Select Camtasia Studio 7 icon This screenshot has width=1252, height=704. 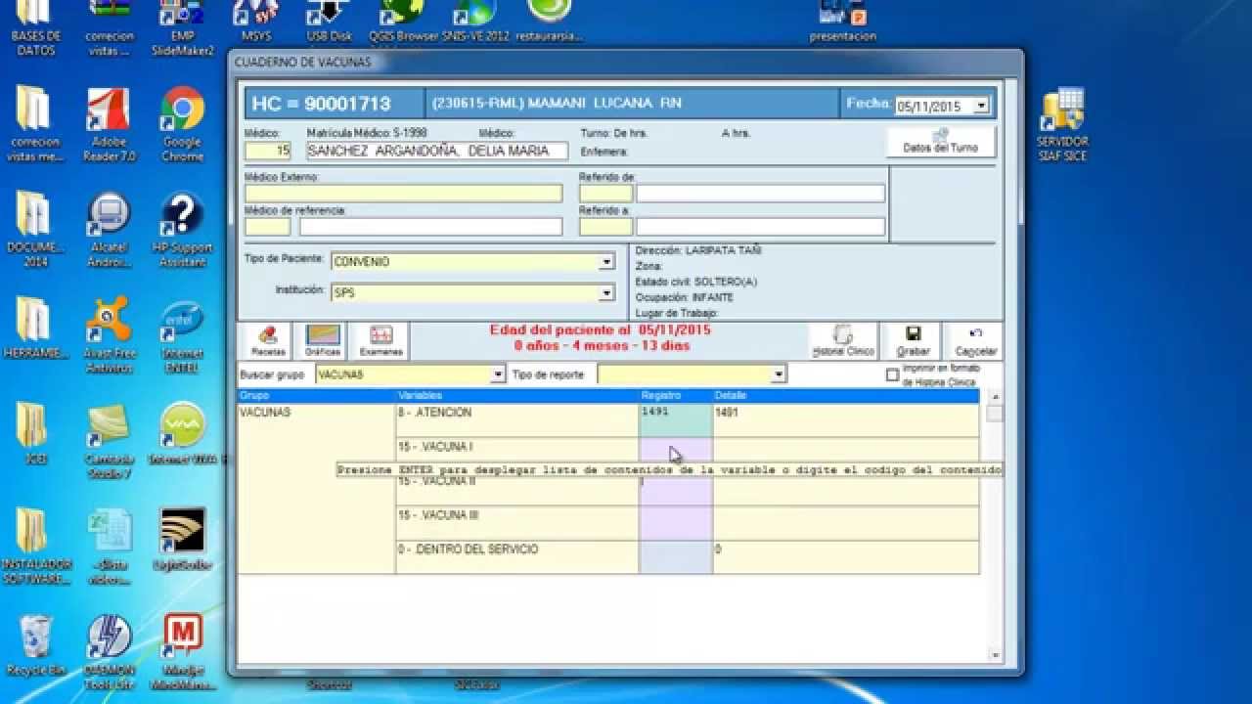click(x=109, y=441)
